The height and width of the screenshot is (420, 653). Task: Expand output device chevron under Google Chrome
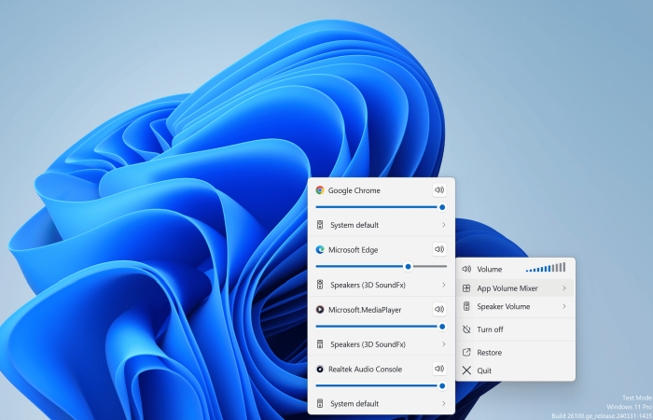443,225
